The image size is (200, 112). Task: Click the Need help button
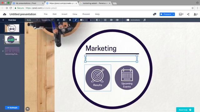pyautogui.click(x=185, y=110)
